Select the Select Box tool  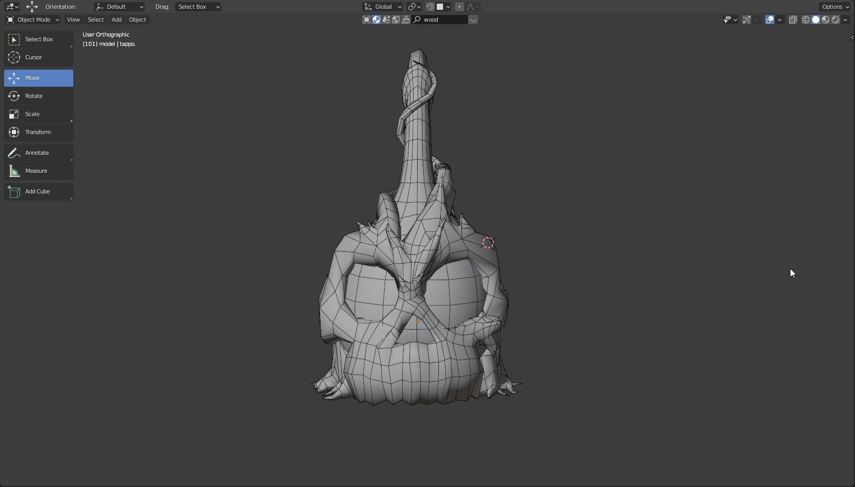point(39,39)
